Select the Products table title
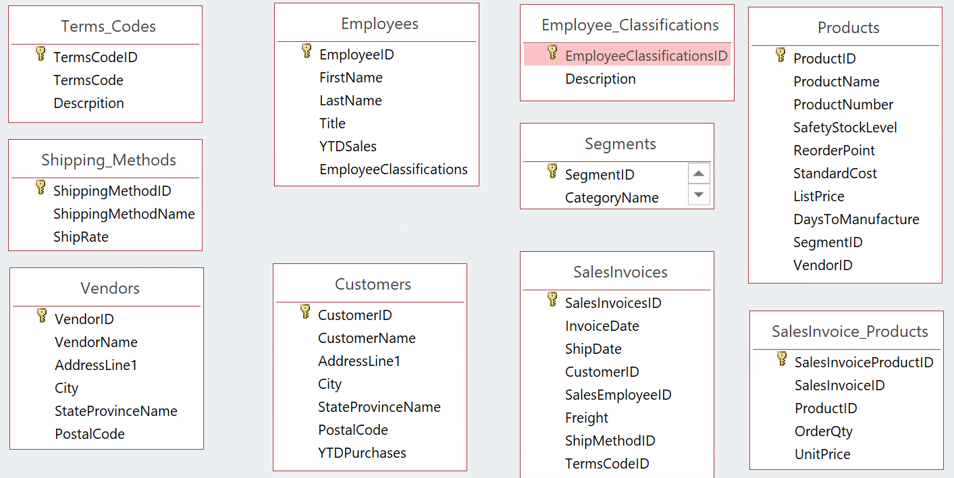Image resolution: width=954 pixels, height=478 pixels. tap(848, 28)
